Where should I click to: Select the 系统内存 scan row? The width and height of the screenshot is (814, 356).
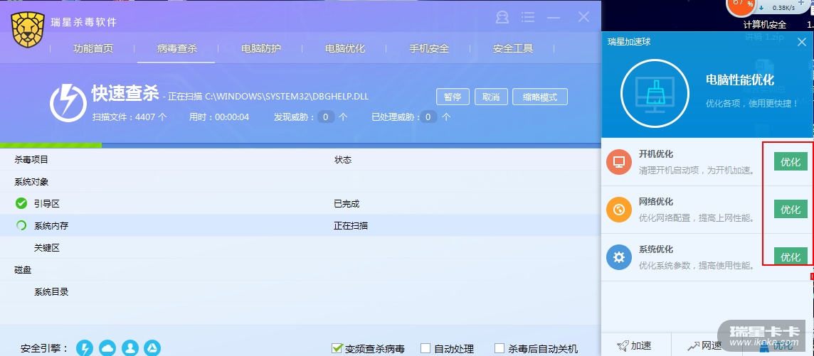point(300,225)
